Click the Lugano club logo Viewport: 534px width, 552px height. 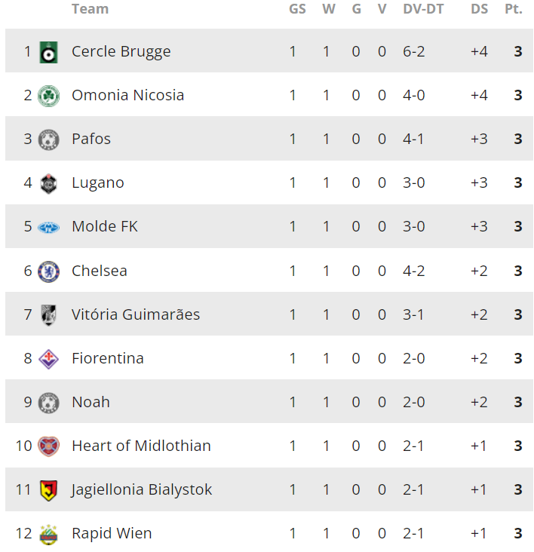tap(48, 183)
